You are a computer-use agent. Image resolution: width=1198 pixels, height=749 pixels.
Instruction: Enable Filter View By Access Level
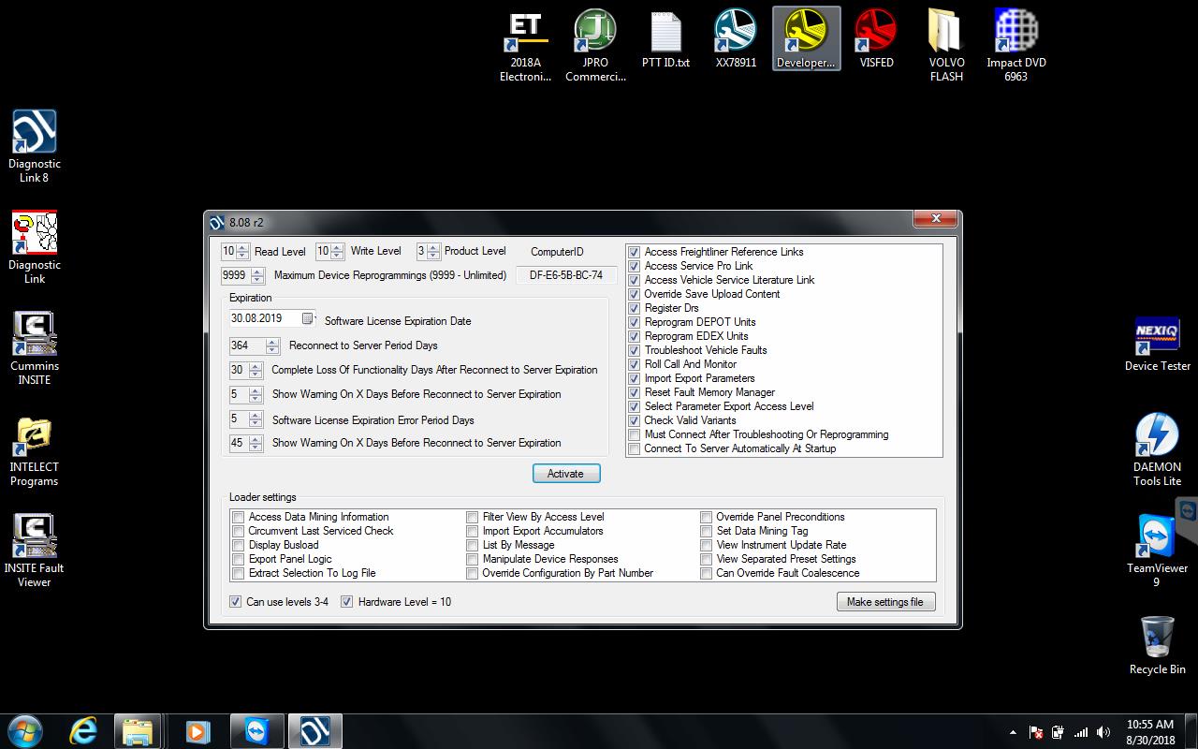coord(473,517)
